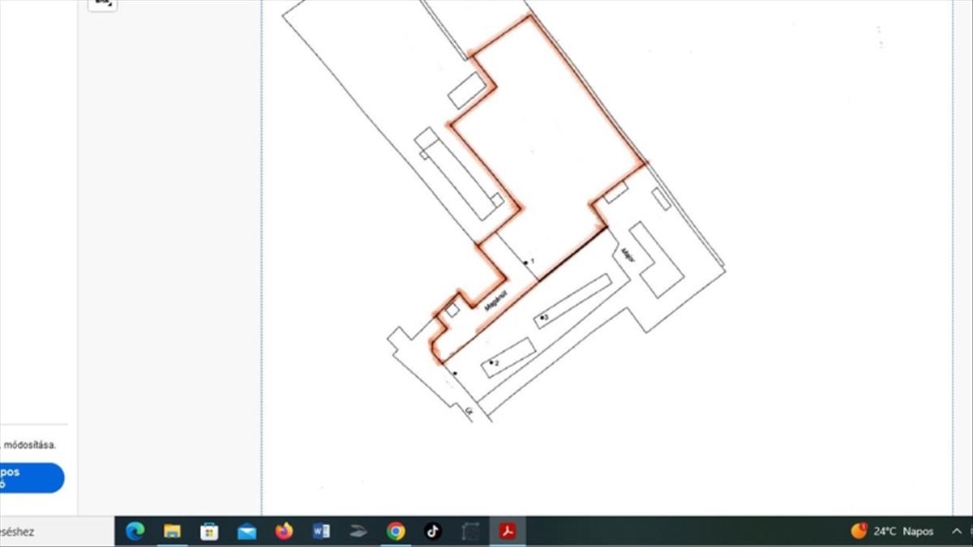Switch to Google Chrome in the taskbar
Screen dimensions: 973x547
(x=396, y=532)
